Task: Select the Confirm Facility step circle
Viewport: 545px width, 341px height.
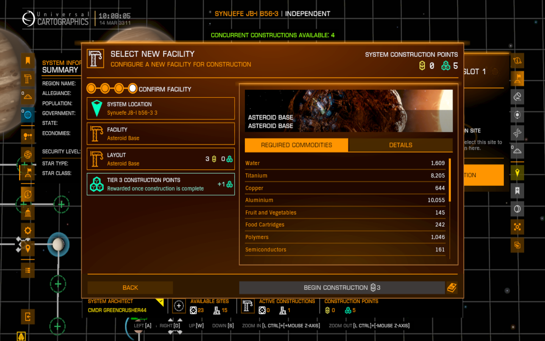Action: (132, 88)
